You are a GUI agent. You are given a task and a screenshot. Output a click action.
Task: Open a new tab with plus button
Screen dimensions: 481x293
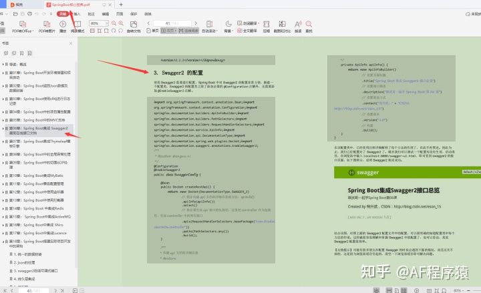point(121,5)
